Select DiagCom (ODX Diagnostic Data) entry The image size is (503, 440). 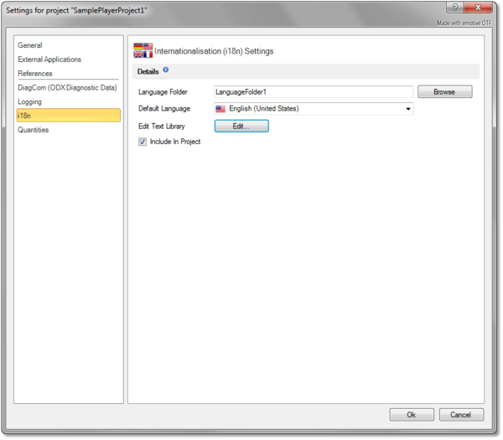pos(67,87)
